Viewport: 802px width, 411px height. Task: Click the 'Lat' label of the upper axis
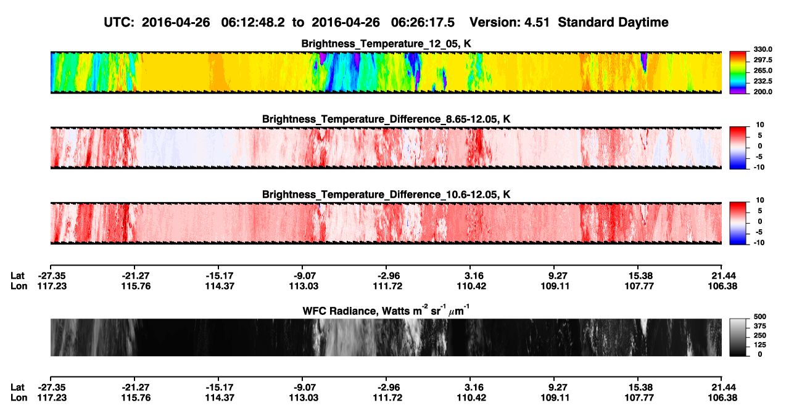[x=18, y=276]
